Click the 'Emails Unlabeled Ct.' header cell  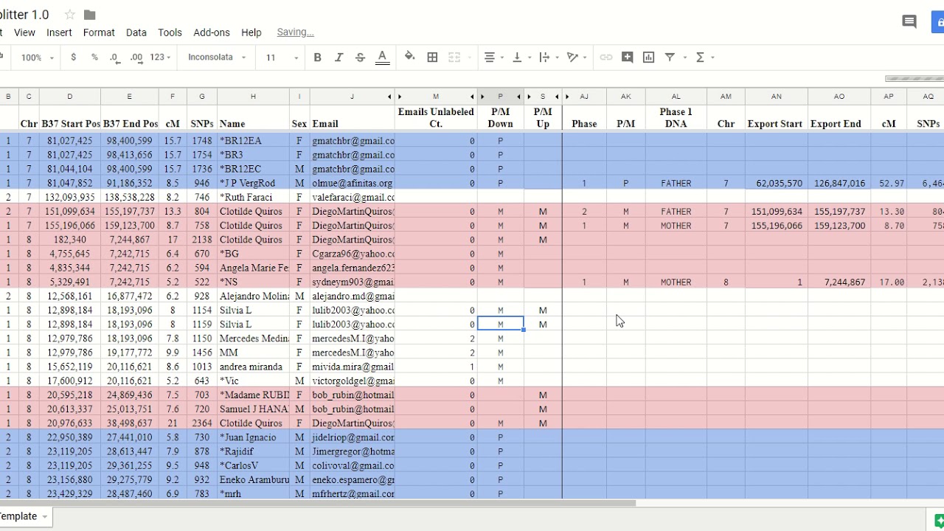pyautogui.click(x=436, y=118)
